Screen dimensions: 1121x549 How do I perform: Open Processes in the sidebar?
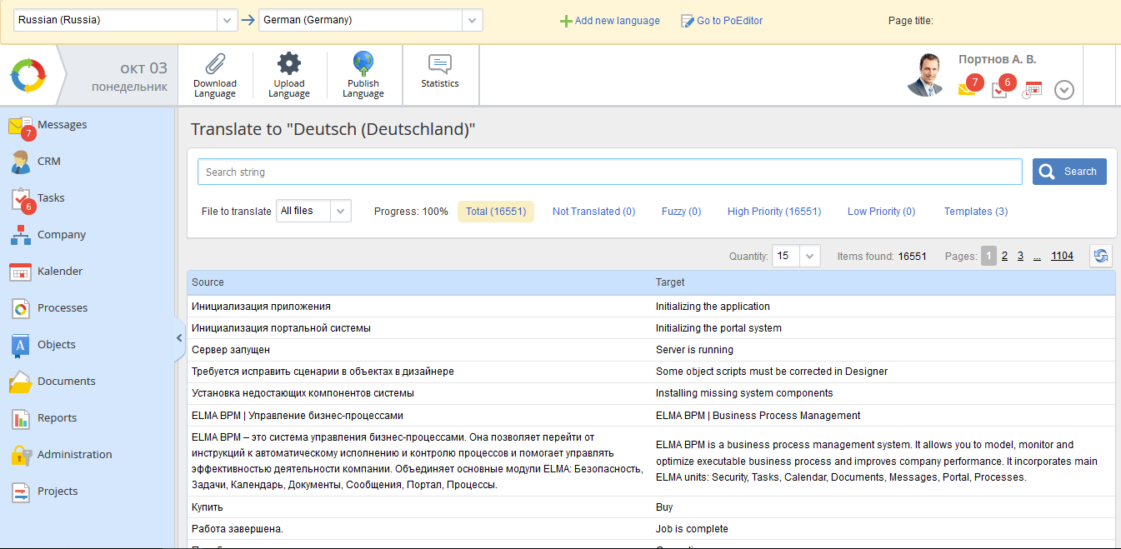(x=62, y=308)
